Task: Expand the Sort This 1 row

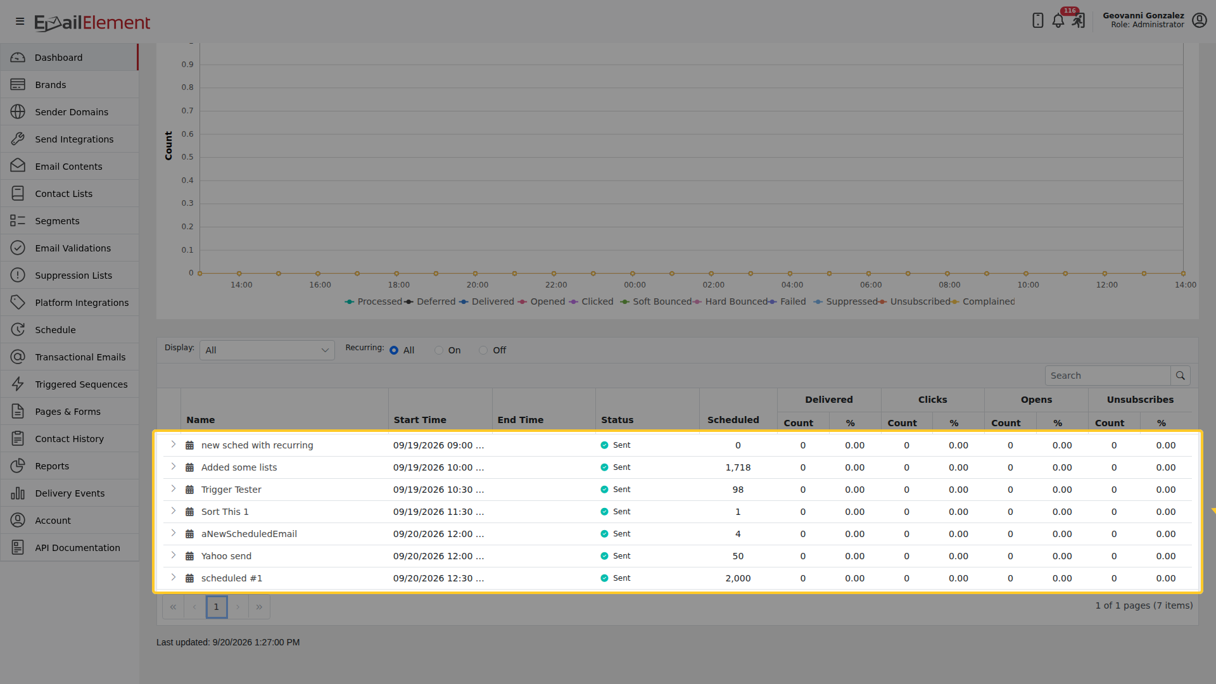Action: point(173,511)
